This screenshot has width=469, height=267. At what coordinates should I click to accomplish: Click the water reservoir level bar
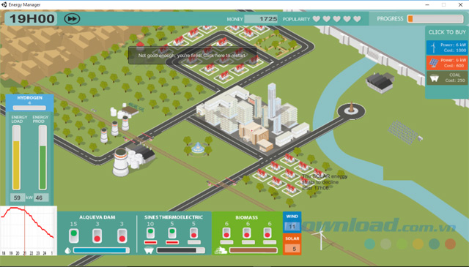tap(101, 250)
